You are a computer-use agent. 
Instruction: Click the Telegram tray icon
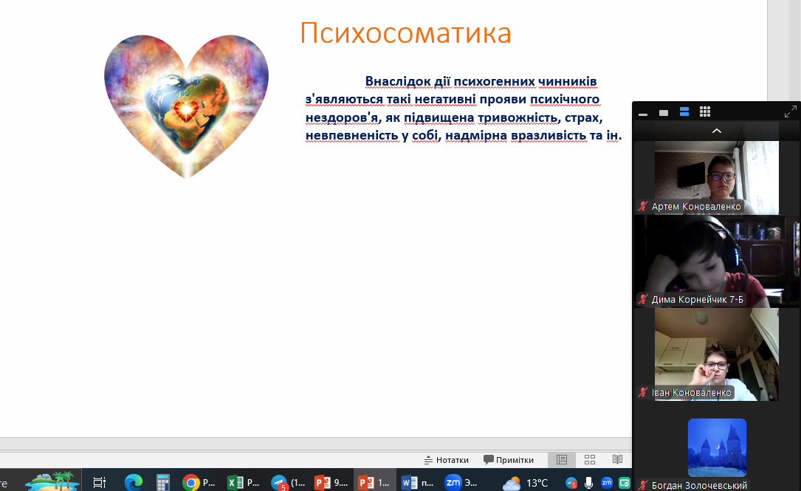click(x=571, y=482)
